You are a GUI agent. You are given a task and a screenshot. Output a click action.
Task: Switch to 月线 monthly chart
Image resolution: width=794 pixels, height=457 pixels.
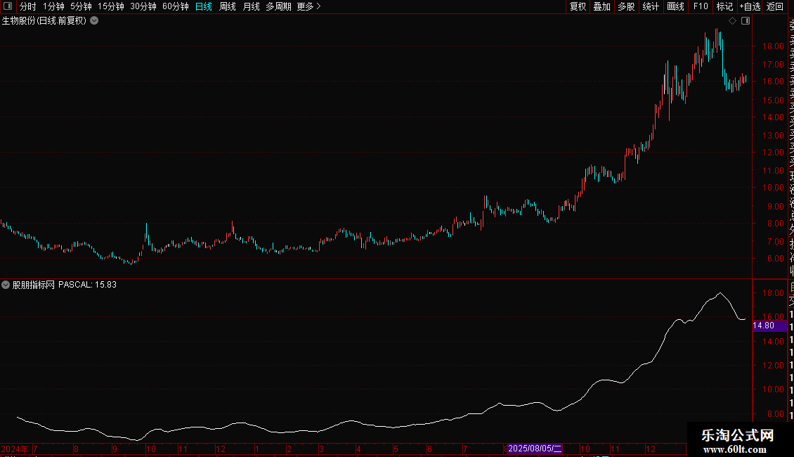click(x=251, y=6)
